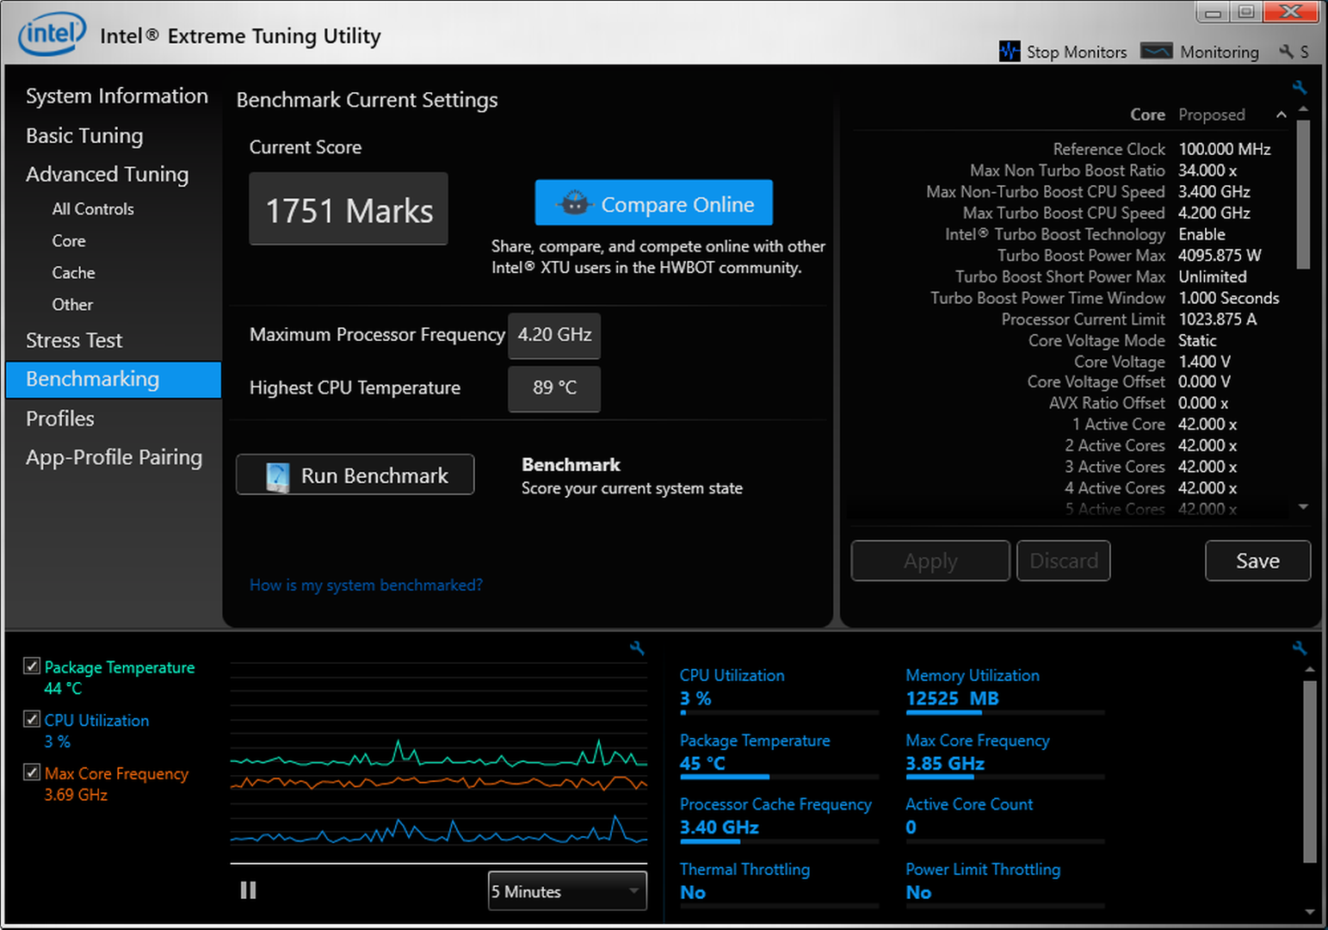Click Reference Clock value 100.000 MHz
The image size is (1328, 930).
(x=1225, y=149)
